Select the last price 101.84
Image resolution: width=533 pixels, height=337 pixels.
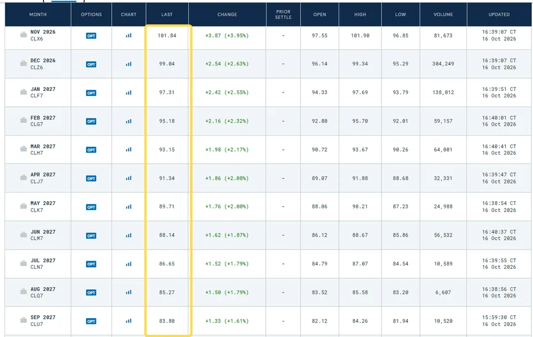167,35
